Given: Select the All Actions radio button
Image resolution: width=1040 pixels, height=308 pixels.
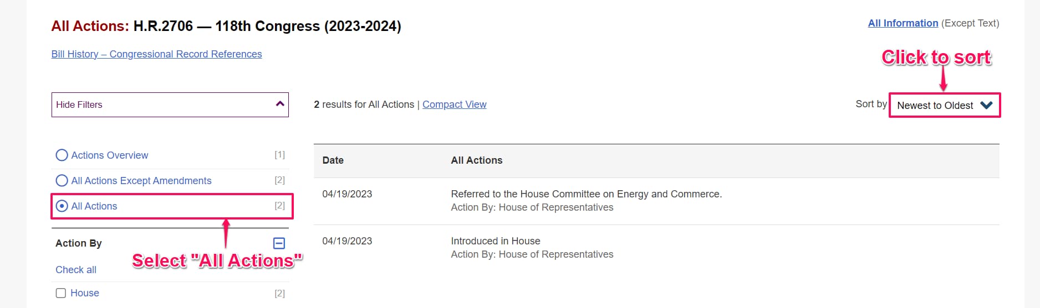Looking at the screenshot, I should (62, 206).
